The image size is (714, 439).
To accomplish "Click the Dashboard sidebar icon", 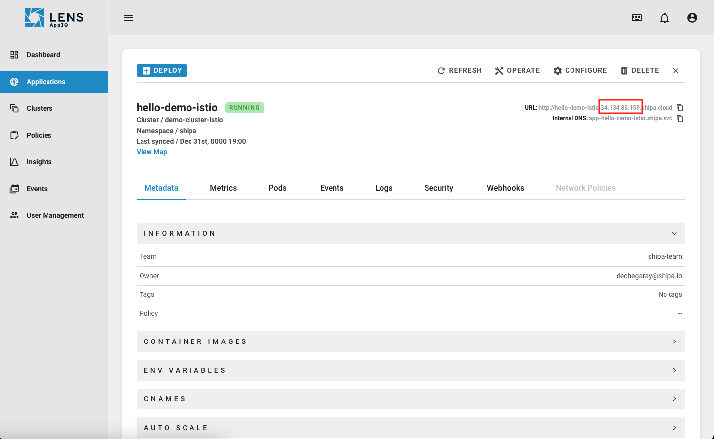I will 14,55.
